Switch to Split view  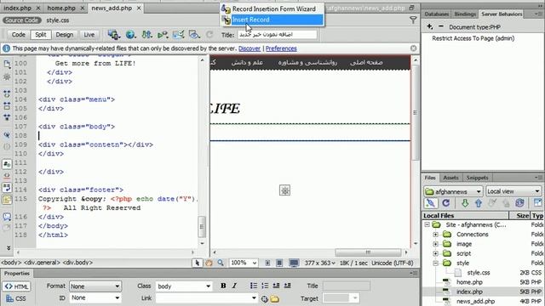point(40,34)
